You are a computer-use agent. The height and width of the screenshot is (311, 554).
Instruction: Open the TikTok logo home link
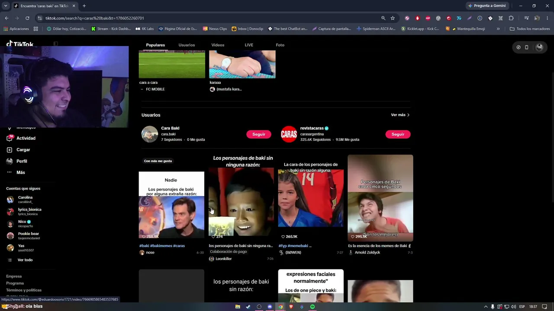click(20, 44)
